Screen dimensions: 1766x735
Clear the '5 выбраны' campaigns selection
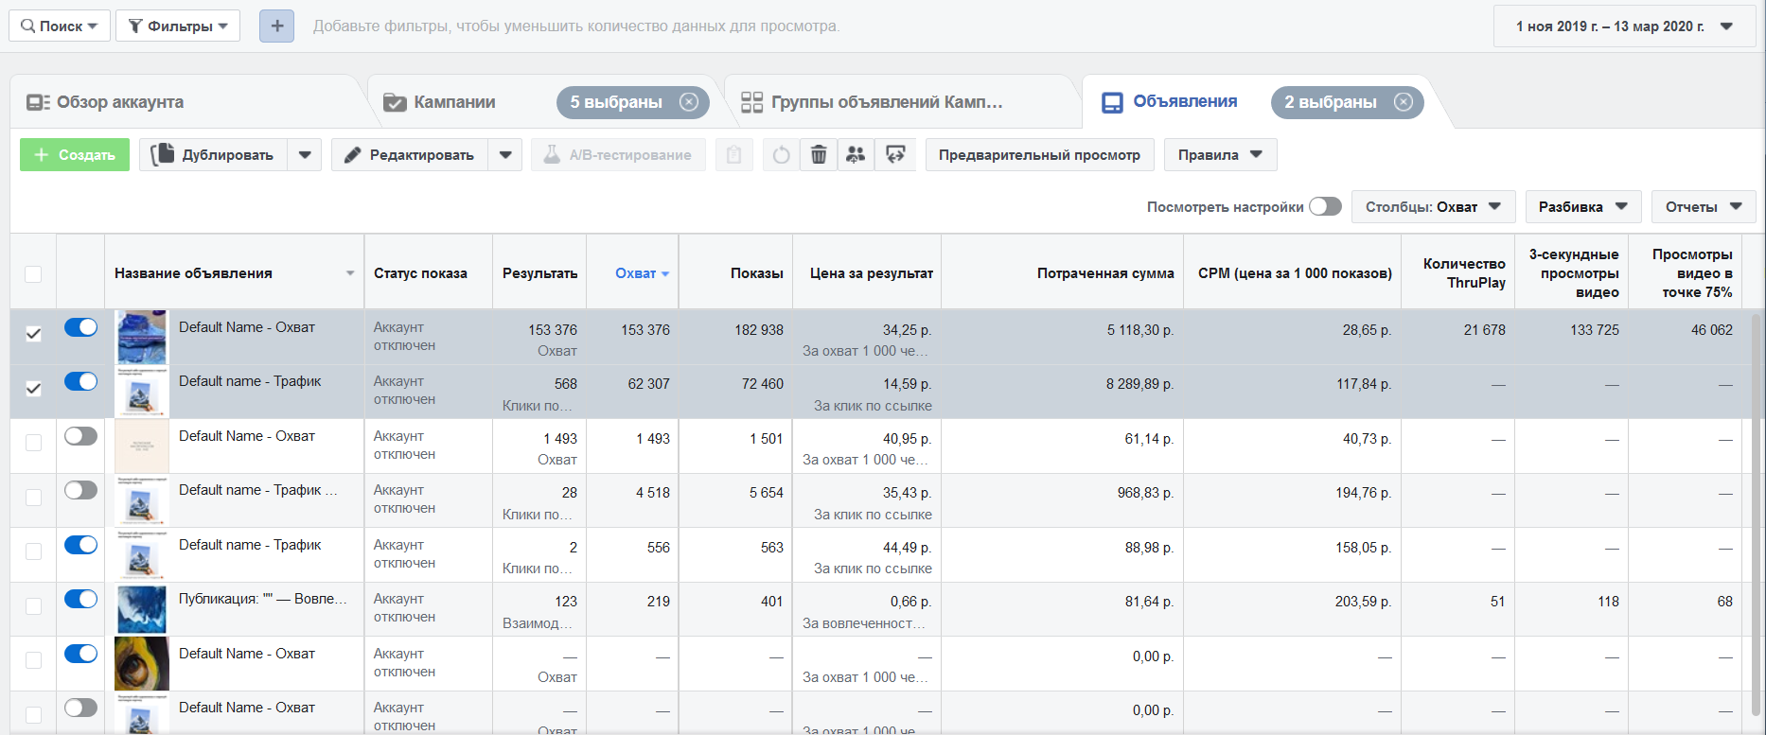[x=689, y=102]
